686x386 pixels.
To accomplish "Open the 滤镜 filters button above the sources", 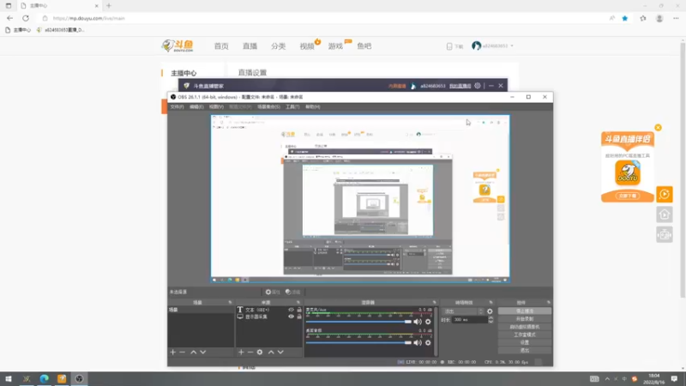I will pyautogui.click(x=293, y=292).
